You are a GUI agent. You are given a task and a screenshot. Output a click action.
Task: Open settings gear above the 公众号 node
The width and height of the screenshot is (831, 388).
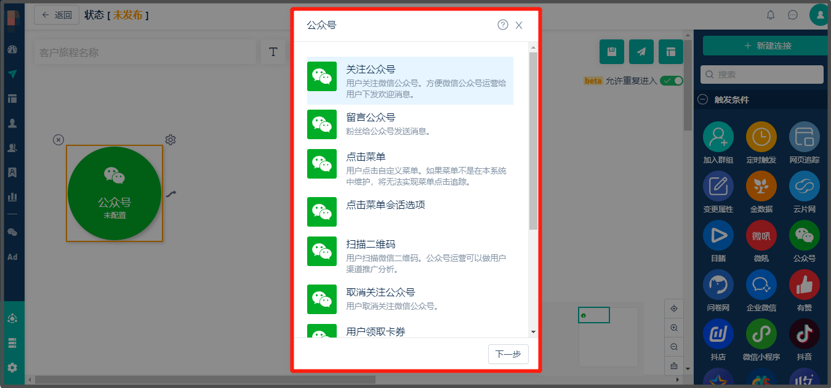pos(171,140)
